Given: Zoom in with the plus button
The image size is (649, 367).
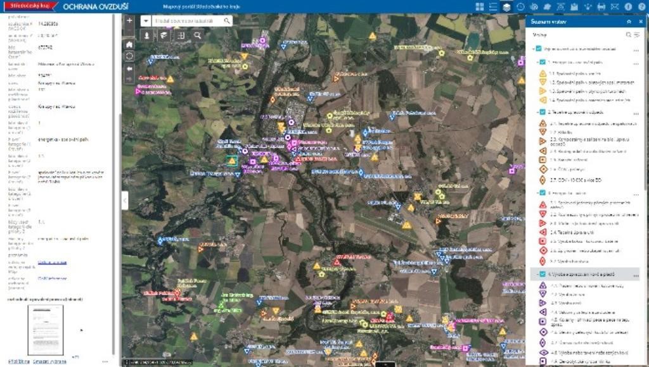Looking at the screenshot, I should pos(129,20).
